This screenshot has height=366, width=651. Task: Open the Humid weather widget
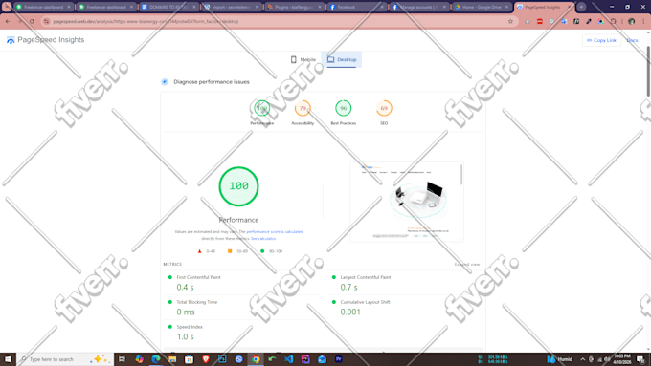[x=560, y=359]
